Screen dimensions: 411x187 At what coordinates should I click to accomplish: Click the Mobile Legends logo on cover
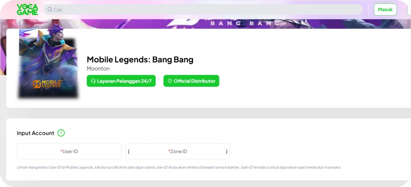(x=47, y=84)
